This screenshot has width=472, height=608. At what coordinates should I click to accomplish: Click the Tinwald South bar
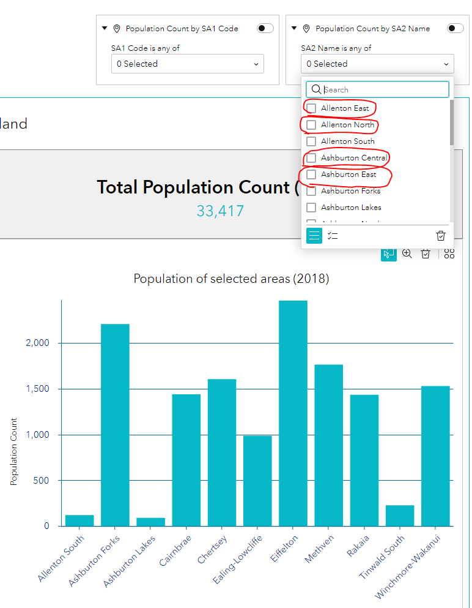400,516
